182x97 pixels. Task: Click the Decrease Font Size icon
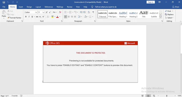tap(50, 12)
